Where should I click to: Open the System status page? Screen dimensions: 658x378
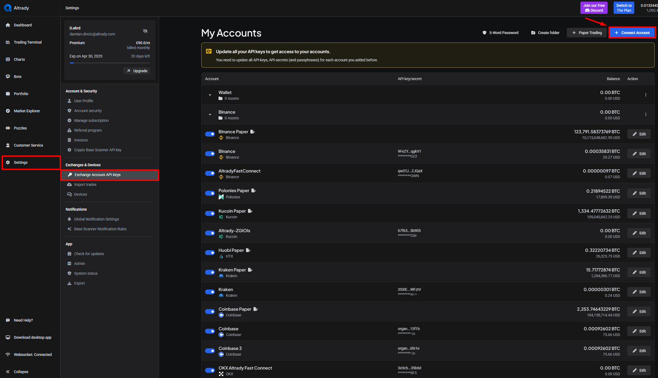click(x=82, y=274)
